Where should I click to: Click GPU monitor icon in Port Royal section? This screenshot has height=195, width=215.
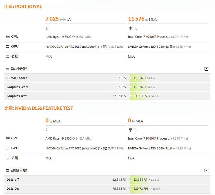tap(8, 47)
